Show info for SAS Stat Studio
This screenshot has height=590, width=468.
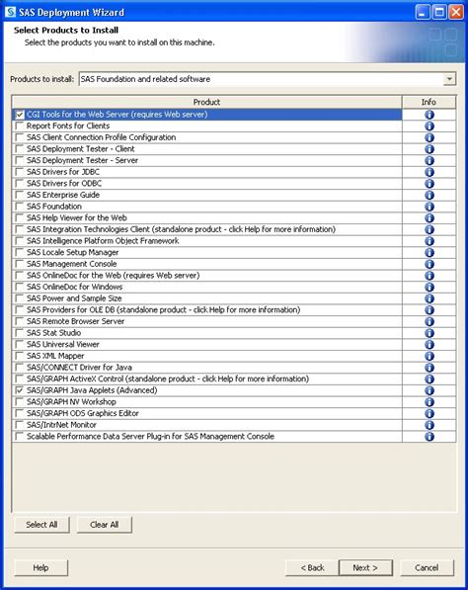pos(429,333)
